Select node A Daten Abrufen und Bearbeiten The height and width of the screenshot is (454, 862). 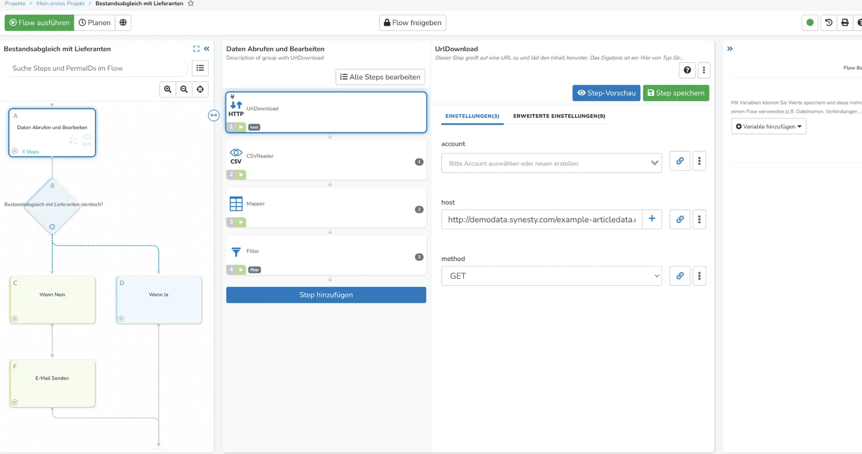(x=52, y=133)
